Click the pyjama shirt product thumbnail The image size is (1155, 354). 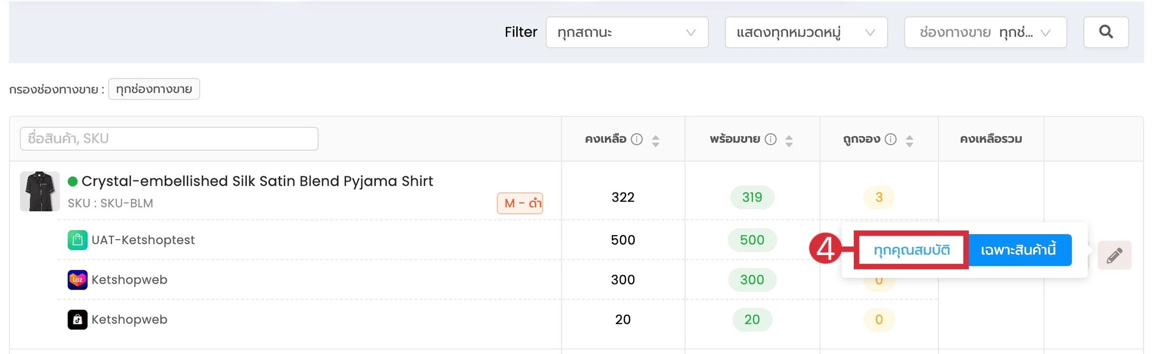[40, 191]
